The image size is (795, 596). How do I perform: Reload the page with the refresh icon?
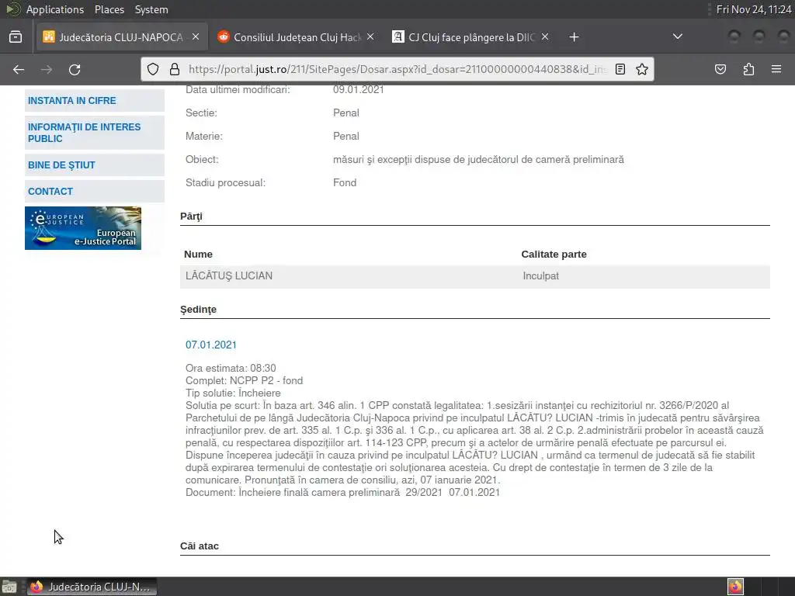click(75, 69)
